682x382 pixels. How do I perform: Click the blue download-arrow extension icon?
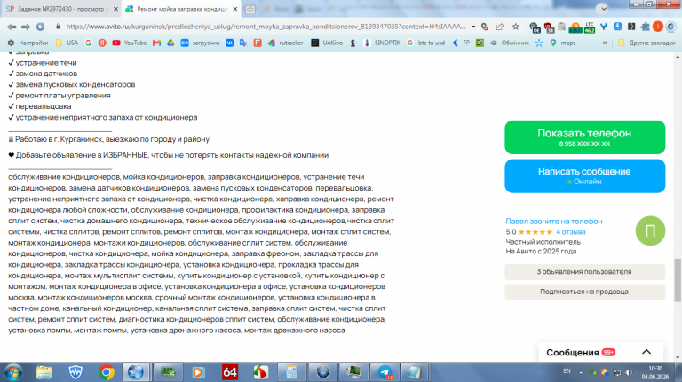(618, 27)
